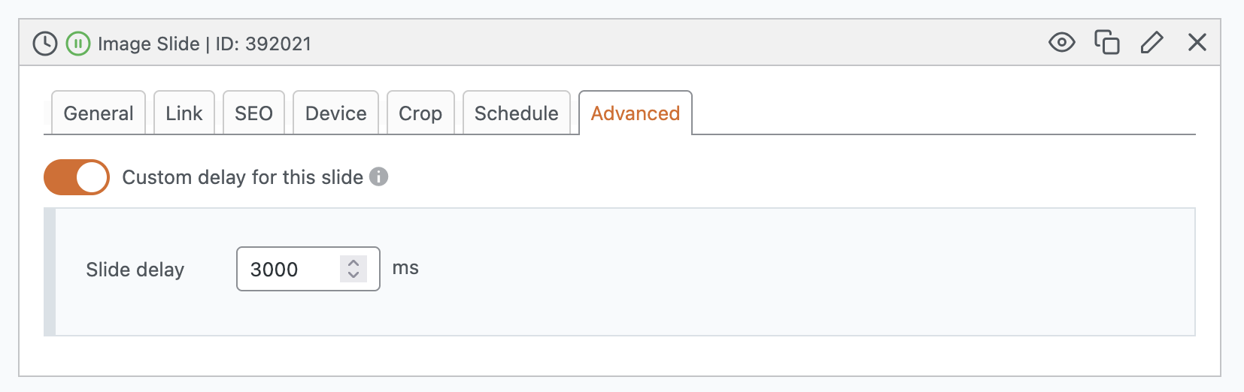Click the Image Slide ID header title
Screen dimensions: 1244x392
(x=205, y=44)
